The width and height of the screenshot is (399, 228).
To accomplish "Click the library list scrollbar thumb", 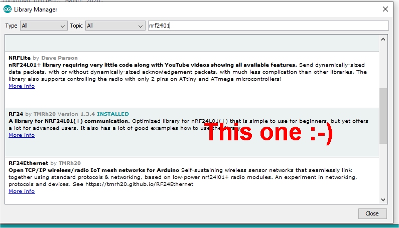I will tap(383, 115).
